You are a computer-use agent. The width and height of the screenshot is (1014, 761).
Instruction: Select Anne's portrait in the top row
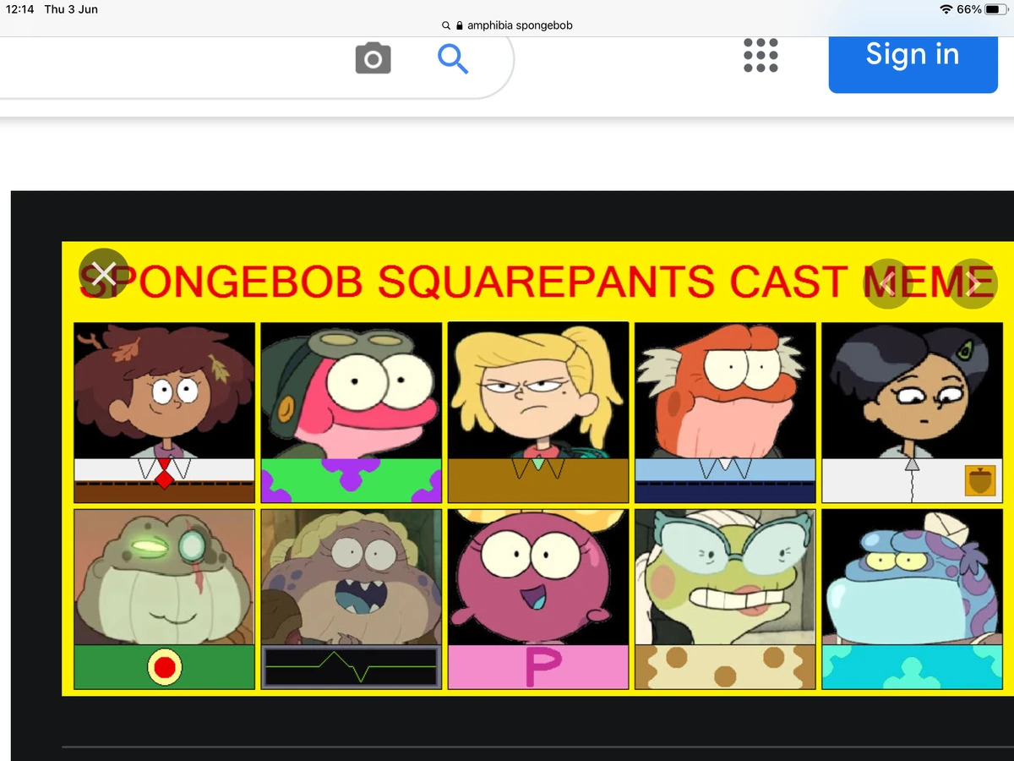coord(164,411)
